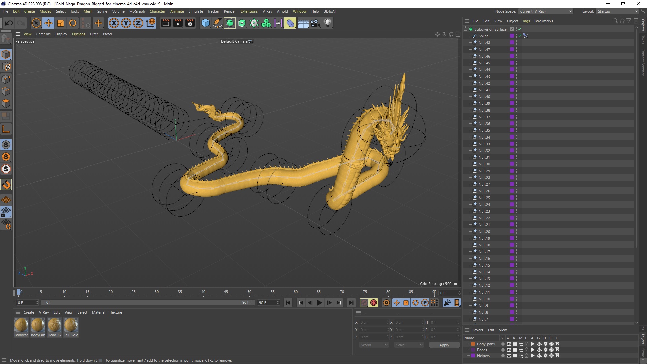Screen dimensions: 647x364
Task: Select the Live Selection tool
Action: click(36, 23)
